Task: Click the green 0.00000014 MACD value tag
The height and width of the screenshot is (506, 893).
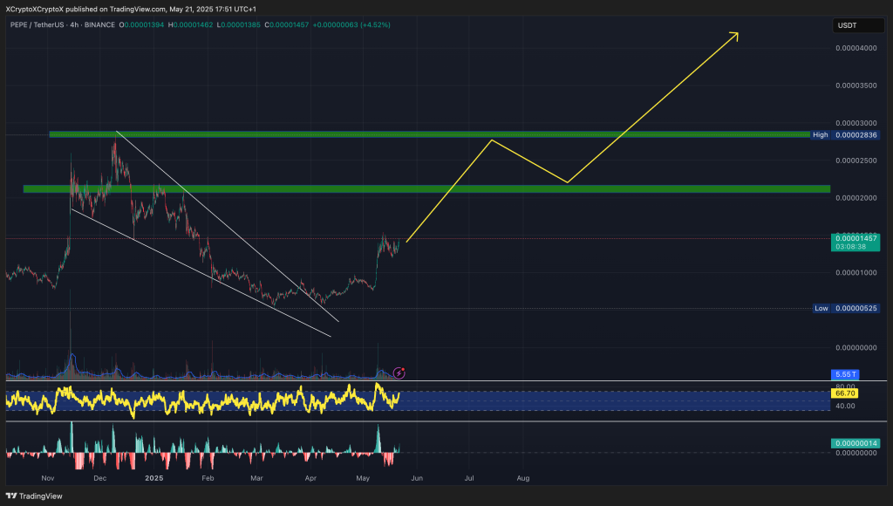Action: click(856, 443)
